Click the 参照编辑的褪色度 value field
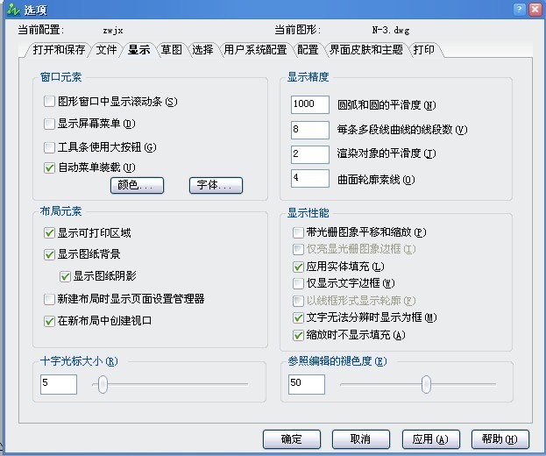The height and width of the screenshot is (456, 546). tap(307, 385)
